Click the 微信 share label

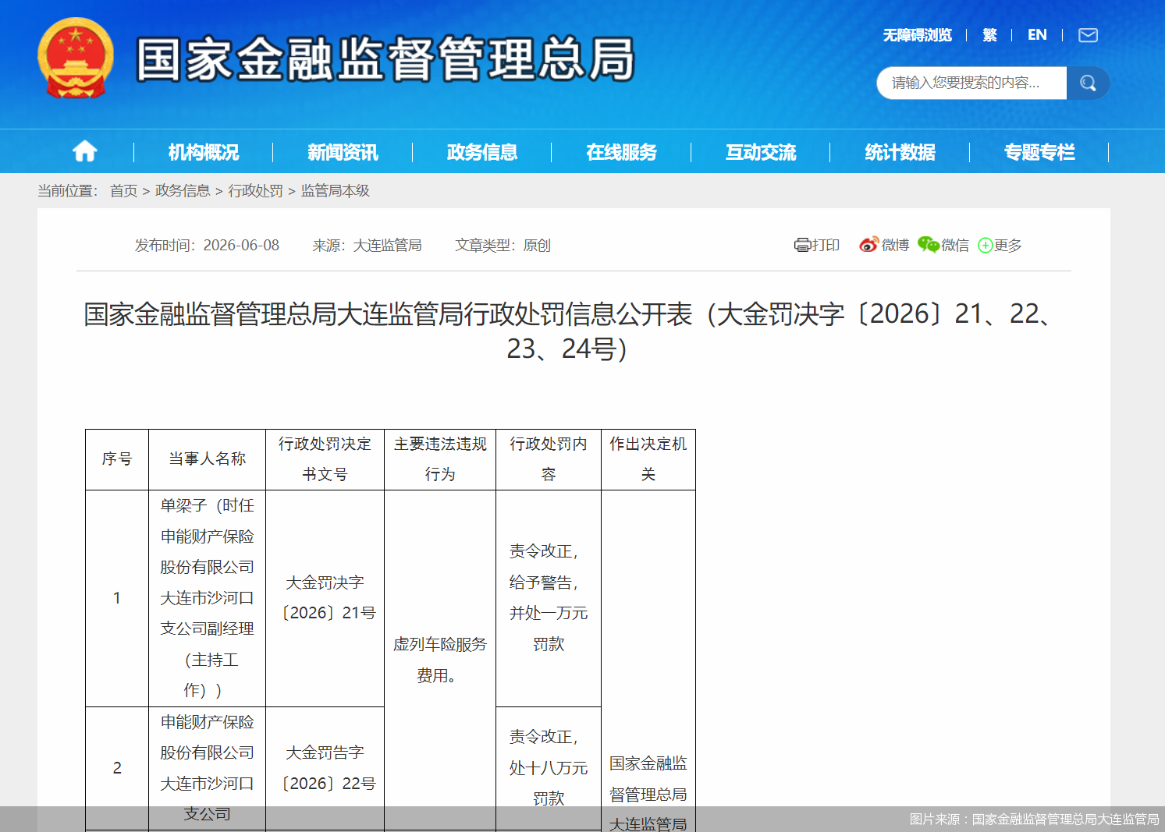click(x=955, y=245)
